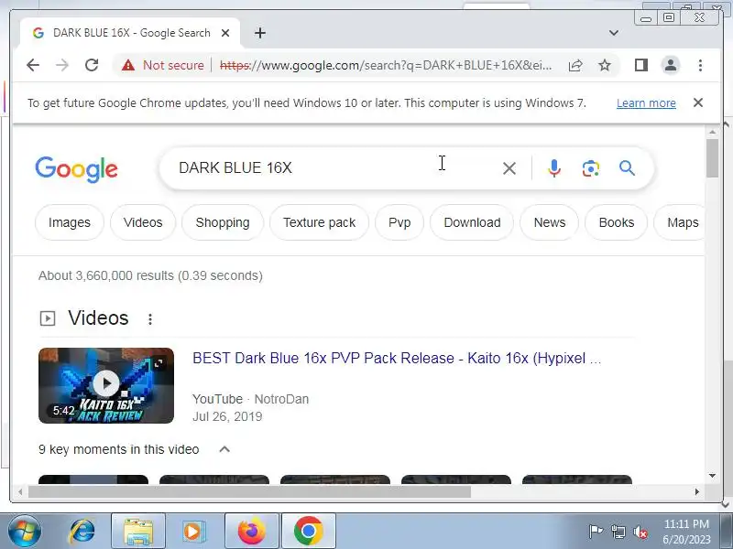Click the Google logo

(77, 169)
